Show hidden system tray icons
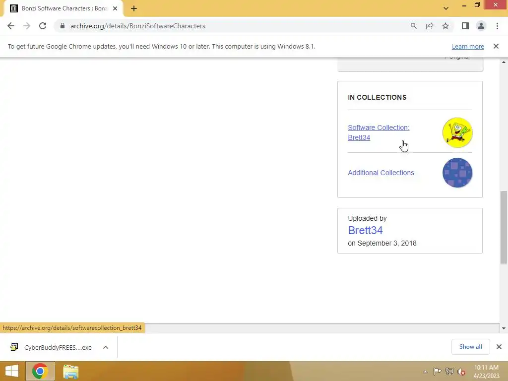This screenshot has width=508, height=381. click(x=425, y=372)
